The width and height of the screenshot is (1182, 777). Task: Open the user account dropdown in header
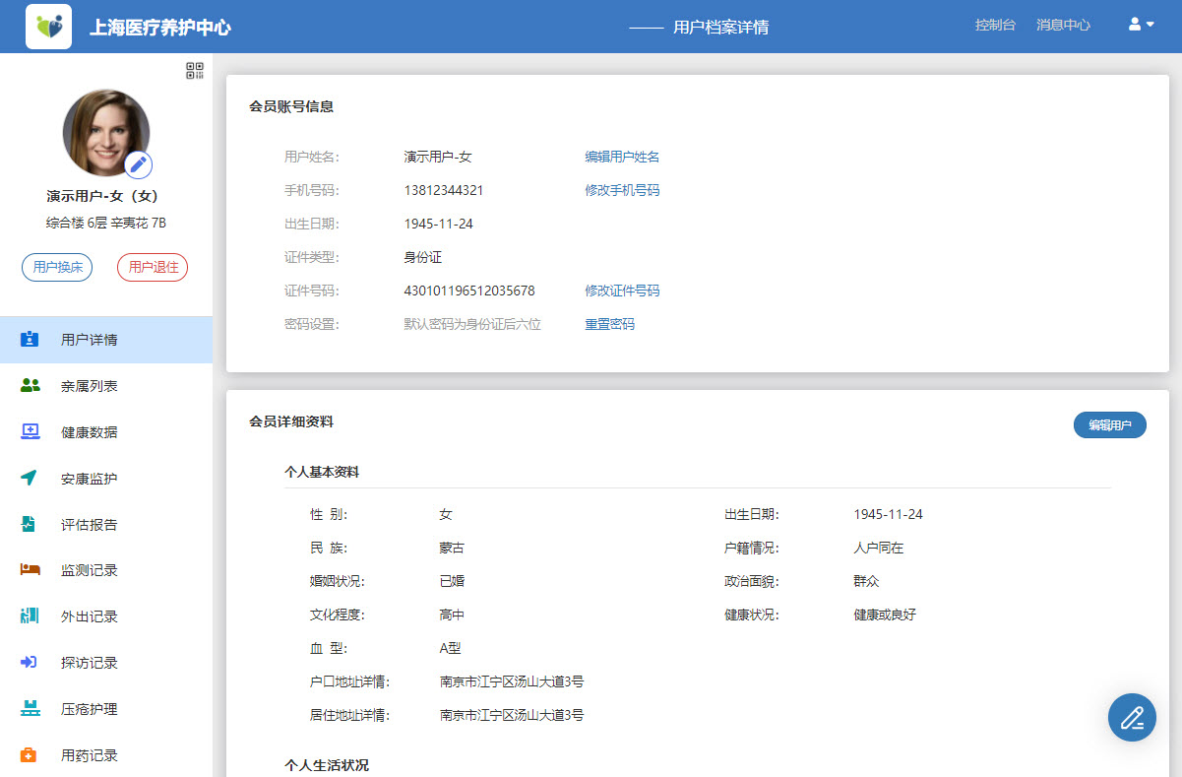[1140, 24]
